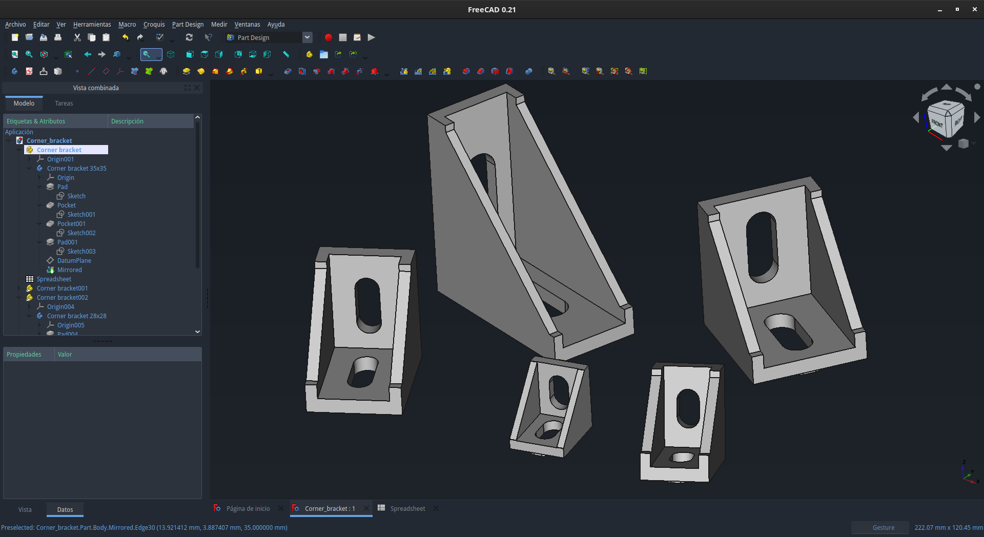Click the Fillet tool icon
This screenshot has height=537, width=984.
click(x=466, y=71)
